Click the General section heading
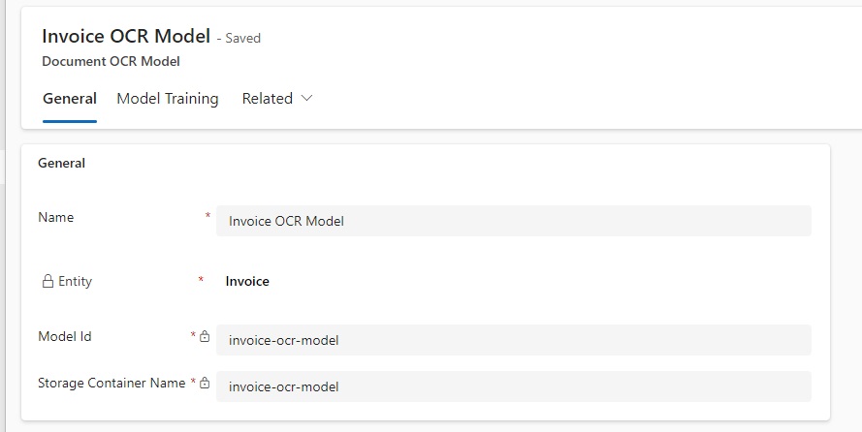Image resolution: width=862 pixels, height=432 pixels. pos(61,164)
